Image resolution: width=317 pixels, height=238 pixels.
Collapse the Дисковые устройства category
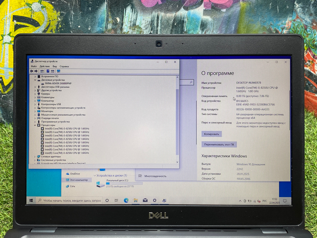click(35, 80)
